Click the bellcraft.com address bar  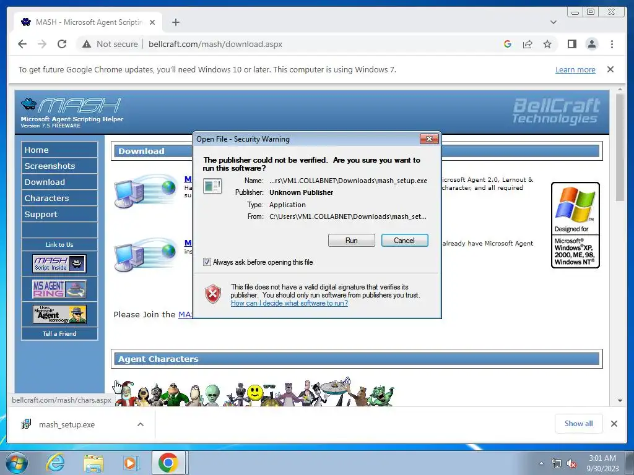[215, 44]
